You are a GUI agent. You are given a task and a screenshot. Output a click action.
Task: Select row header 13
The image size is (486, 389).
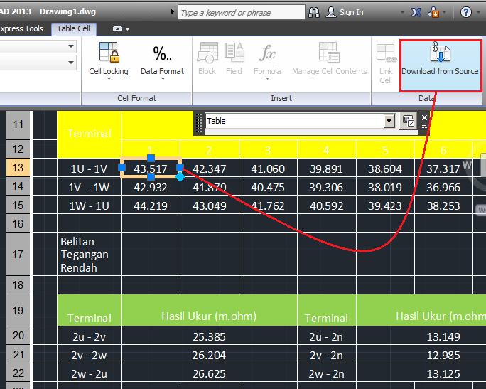pyautogui.click(x=18, y=168)
